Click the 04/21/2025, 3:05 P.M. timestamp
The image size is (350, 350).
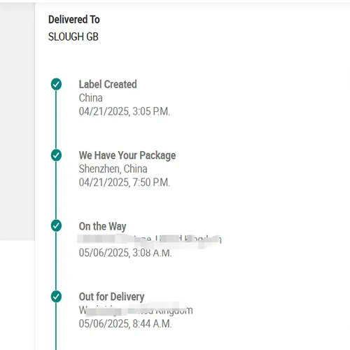click(125, 111)
